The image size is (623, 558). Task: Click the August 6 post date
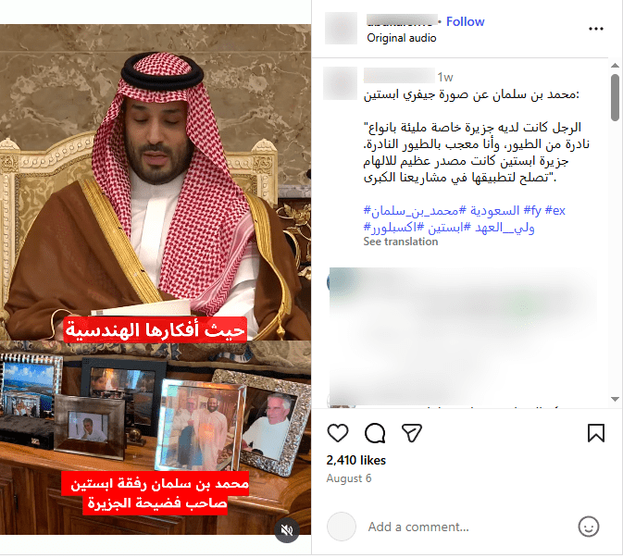point(349,478)
